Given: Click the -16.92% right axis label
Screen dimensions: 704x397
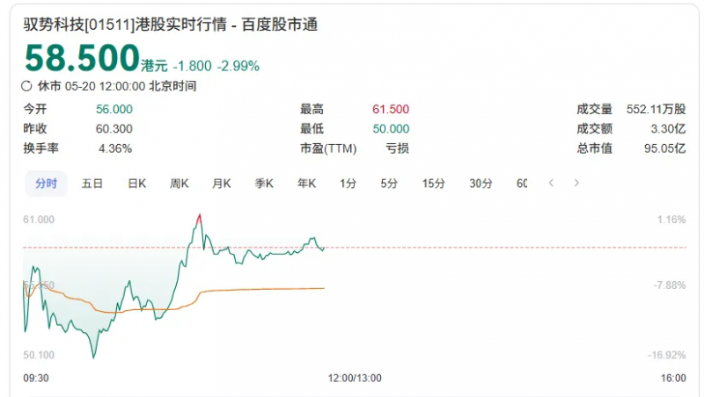Looking at the screenshot, I should tap(667, 356).
